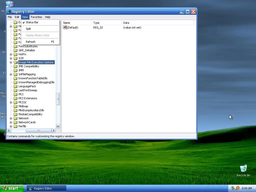Image resolution: width=256 pixels, height=192 pixels.
Task: Select the (Default) value name
Action: (x=73, y=27)
